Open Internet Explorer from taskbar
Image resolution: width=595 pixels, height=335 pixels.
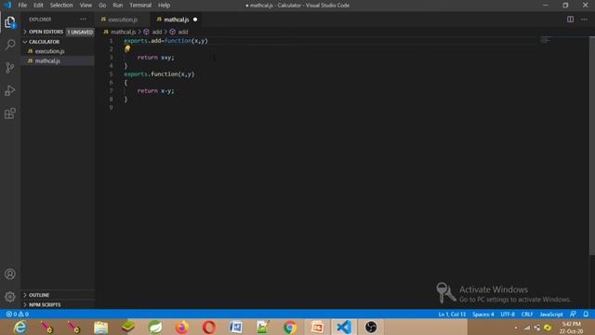[20, 327]
